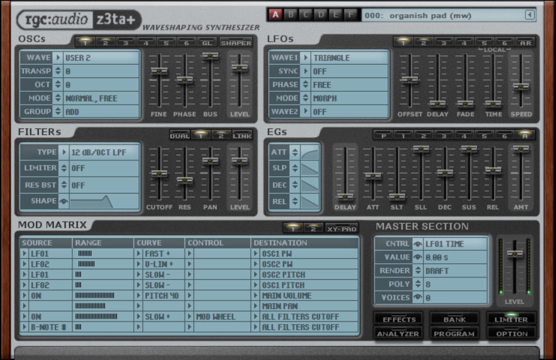Switch to Mod Matrix XY-PAD tab
The image size is (556, 360).
(342, 229)
